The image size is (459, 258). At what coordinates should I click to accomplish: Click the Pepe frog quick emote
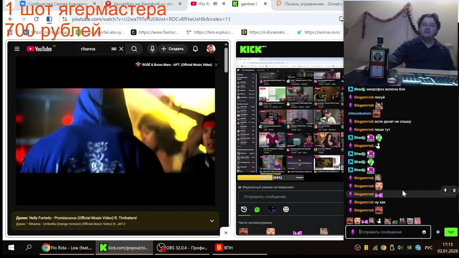click(x=395, y=221)
